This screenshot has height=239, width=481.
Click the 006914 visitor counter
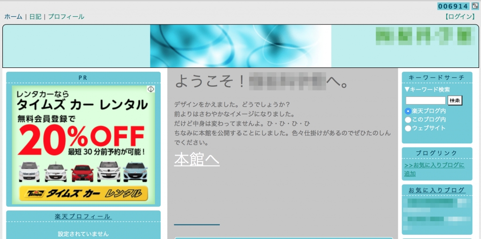[x=453, y=6]
